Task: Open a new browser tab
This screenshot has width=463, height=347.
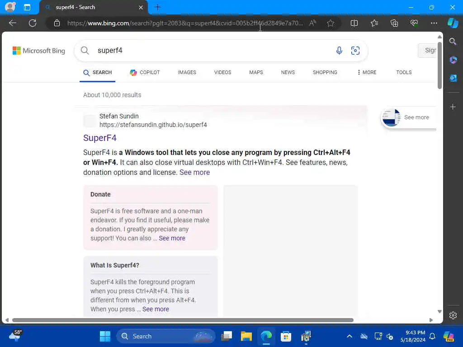Action: pyautogui.click(x=157, y=7)
